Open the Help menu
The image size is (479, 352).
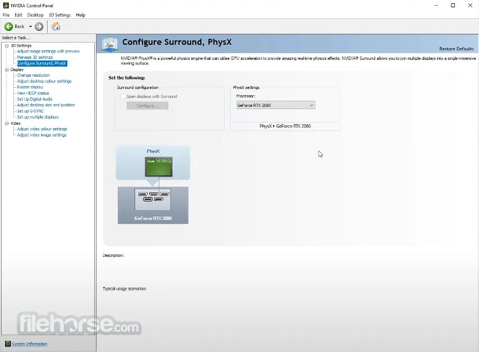(x=81, y=15)
